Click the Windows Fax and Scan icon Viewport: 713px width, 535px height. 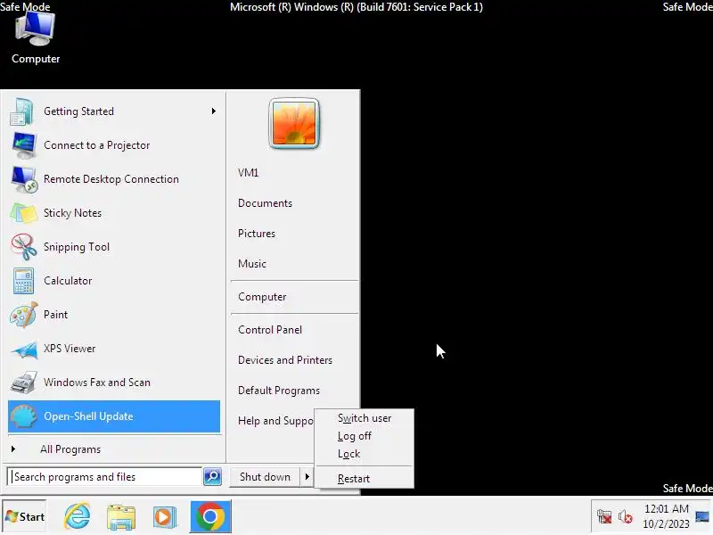coord(24,383)
